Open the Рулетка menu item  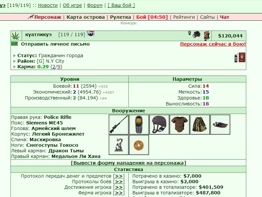pyautogui.click(x=121, y=17)
